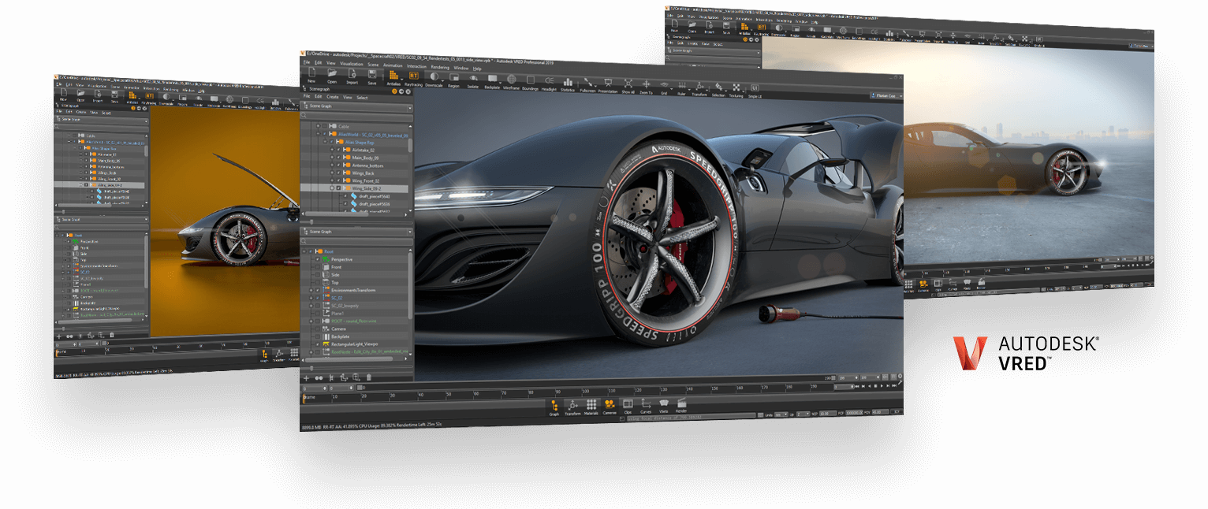Toggle checkbox of RectangularLight node in center tree

(x=318, y=344)
